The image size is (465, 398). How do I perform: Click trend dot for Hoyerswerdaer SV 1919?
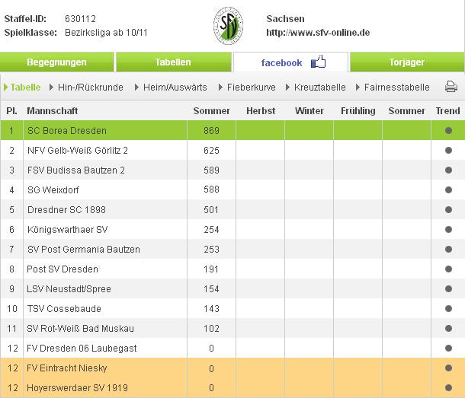448,387
